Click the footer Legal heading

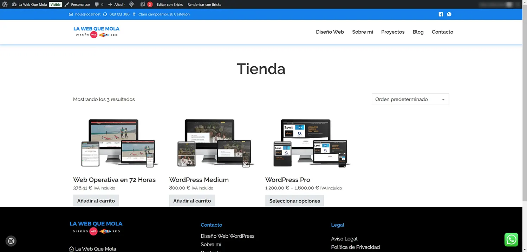point(338,225)
